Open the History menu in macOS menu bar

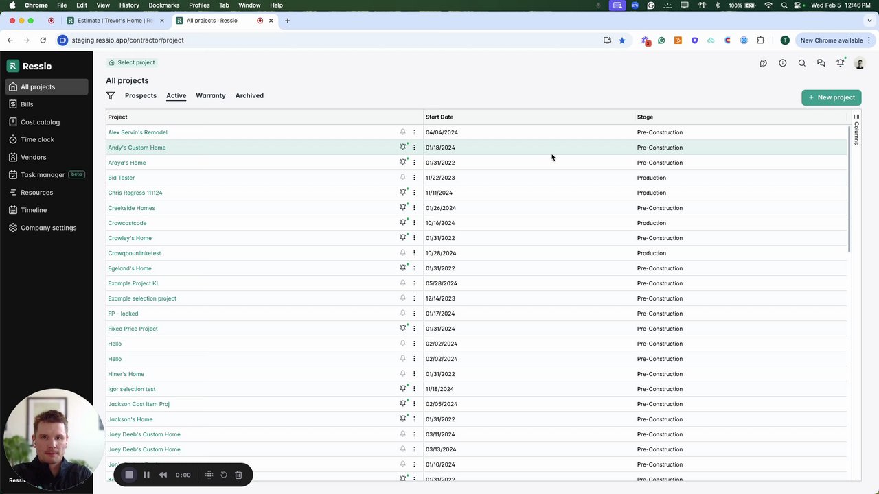pyautogui.click(x=129, y=5)
